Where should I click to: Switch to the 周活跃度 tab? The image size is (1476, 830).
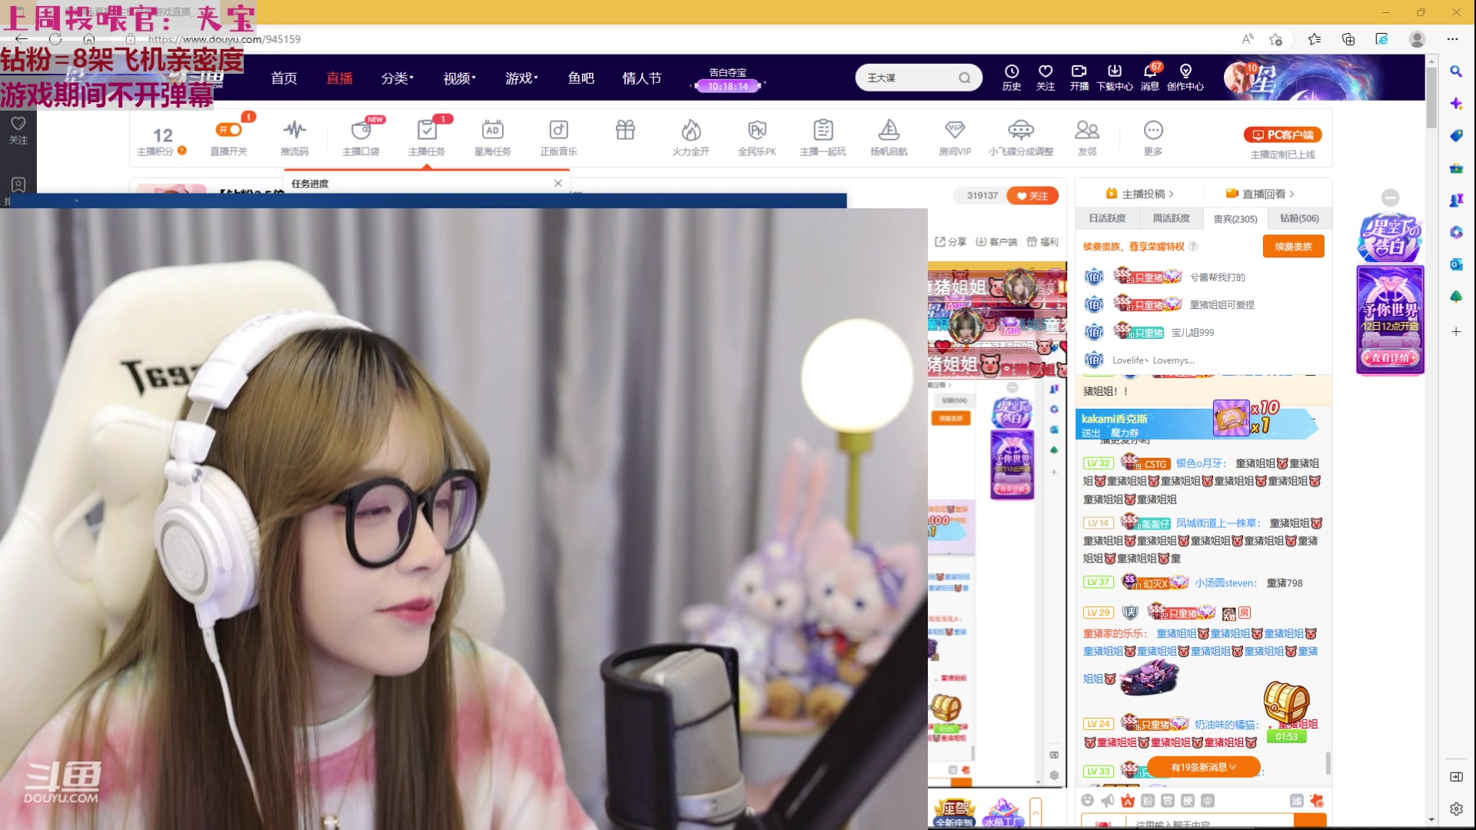pyautogui.click(x=1171, y=219)
